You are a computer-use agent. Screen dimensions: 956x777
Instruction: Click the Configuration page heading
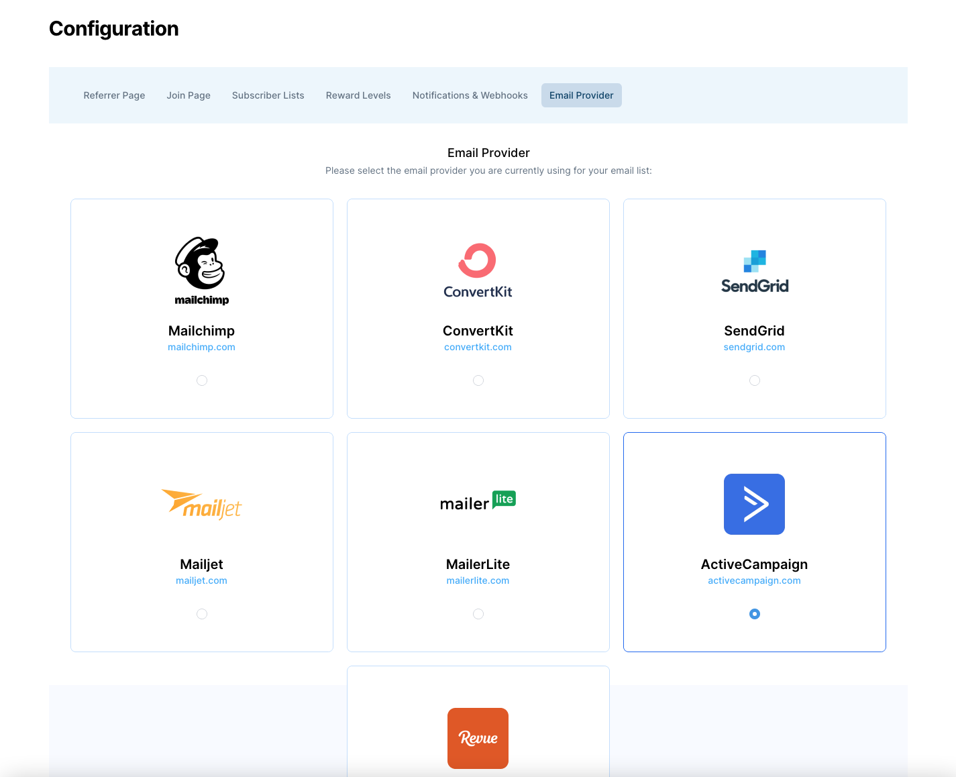[x=114, y=29]
